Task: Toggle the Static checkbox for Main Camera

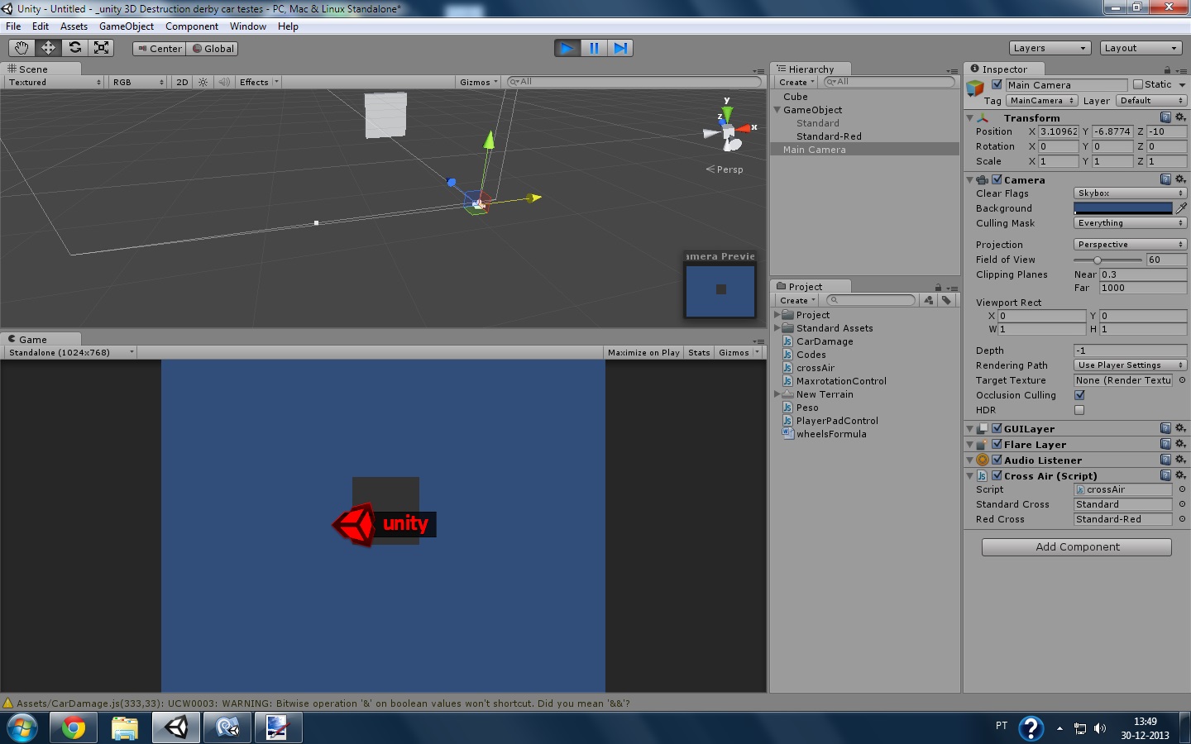Action: tap(1140, 84)
